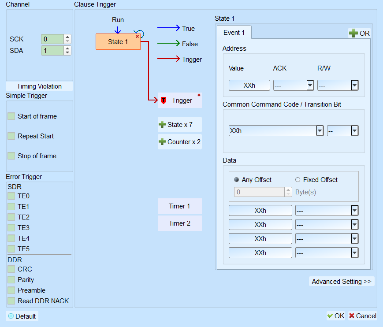Viewport: 383px width, 327px height.
Task: Select the State 1 block
Action: pos(118,42)
